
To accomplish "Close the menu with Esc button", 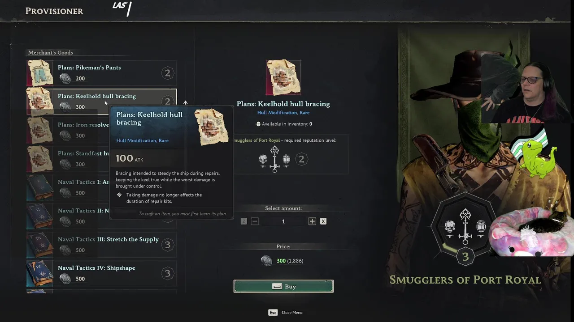I will pyautogui.click(x=273, y=313).
